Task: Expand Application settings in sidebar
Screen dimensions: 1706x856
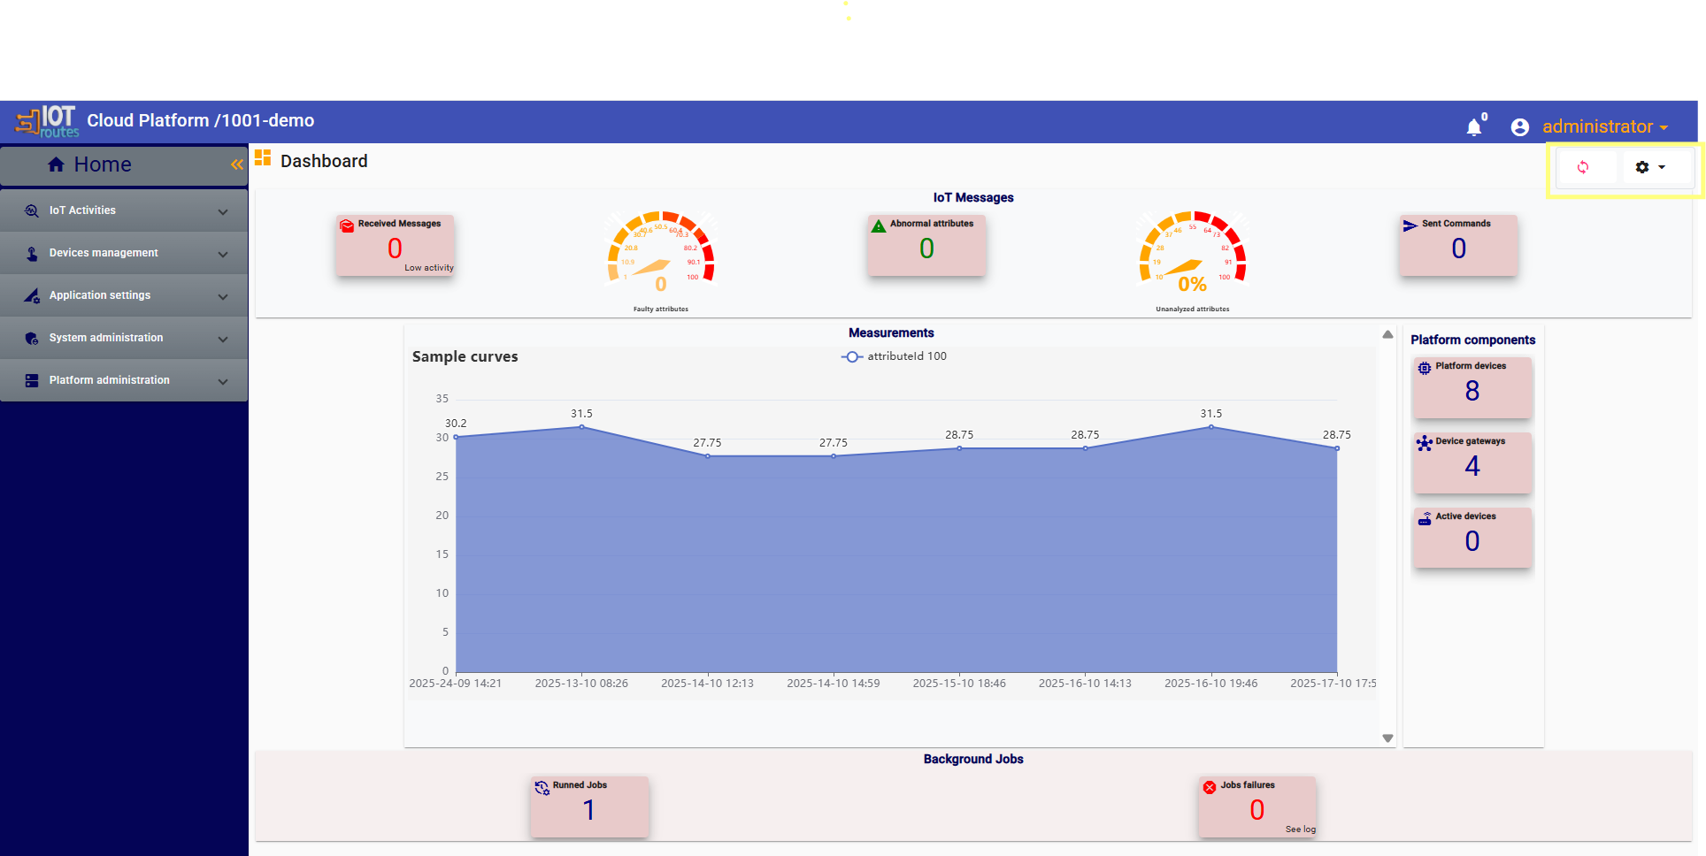Action: point(124,295)
